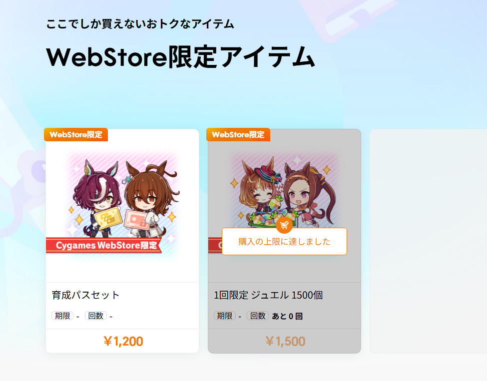Open the 育成パスセット product image
This screenshot has height=381, width=487.
pos(122,206)
